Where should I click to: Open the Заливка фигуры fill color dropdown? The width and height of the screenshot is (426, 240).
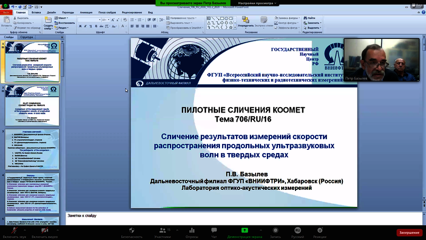pyautogui.click(x=290, y=18)
